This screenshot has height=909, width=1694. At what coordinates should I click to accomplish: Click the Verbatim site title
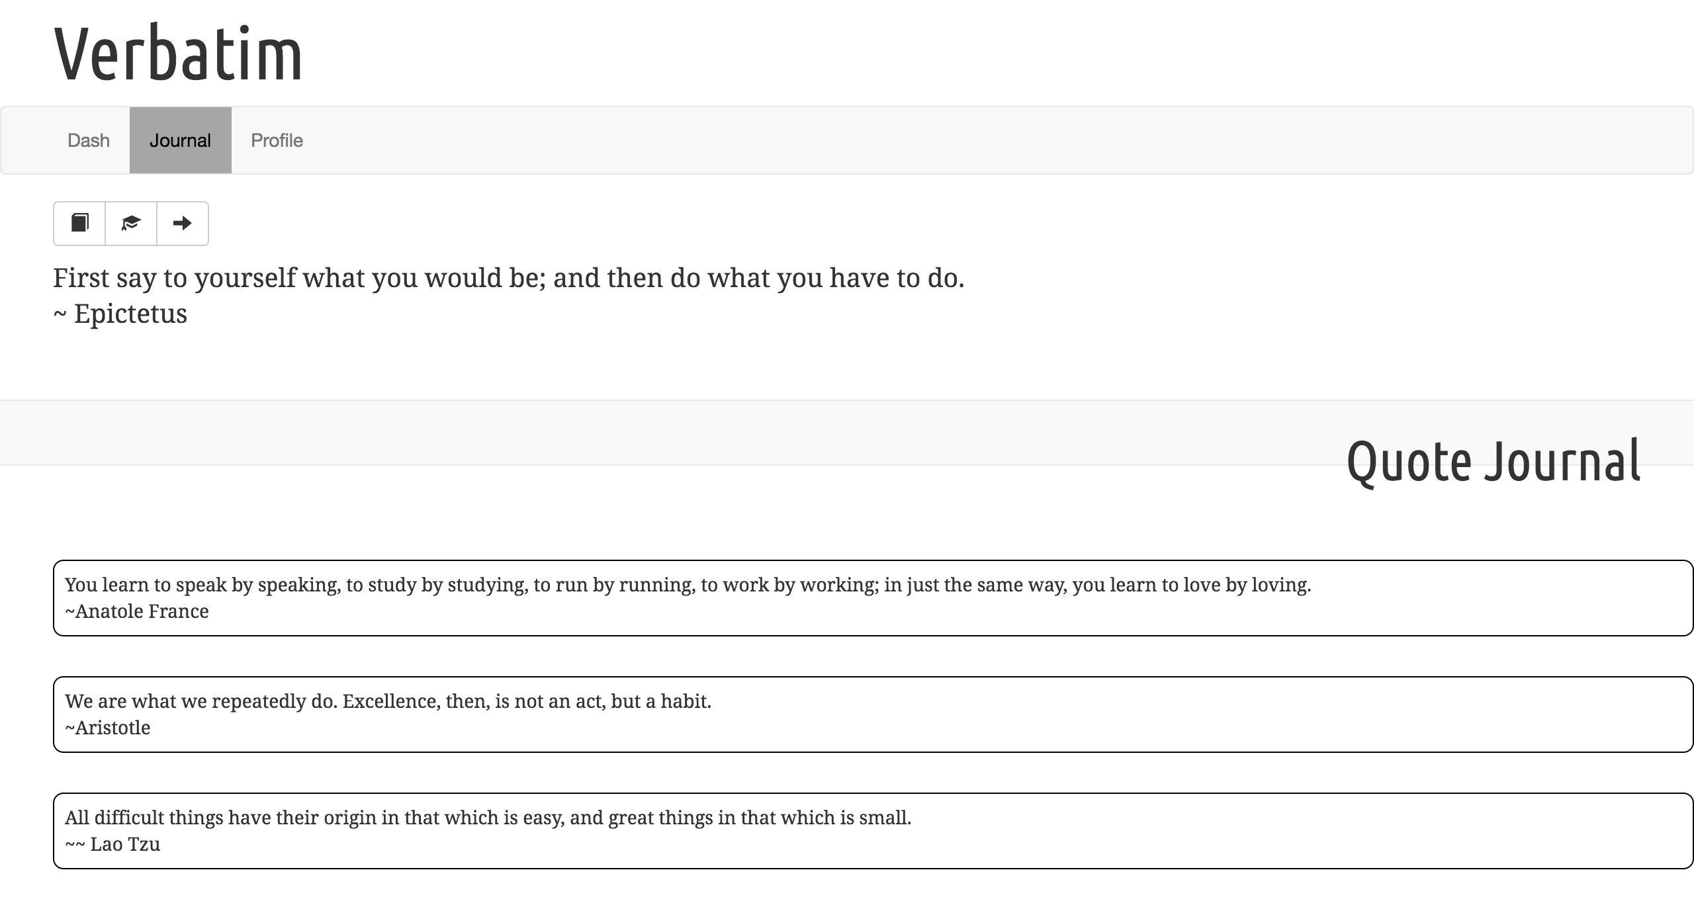point(178,53)
